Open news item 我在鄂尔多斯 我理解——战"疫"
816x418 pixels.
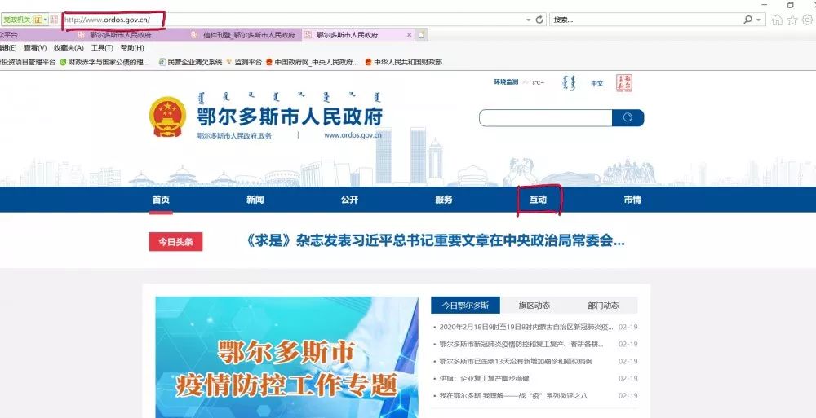pyautogui.click(x=513, y=396)
